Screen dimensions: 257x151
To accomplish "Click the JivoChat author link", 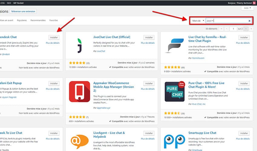I will 101,51.
